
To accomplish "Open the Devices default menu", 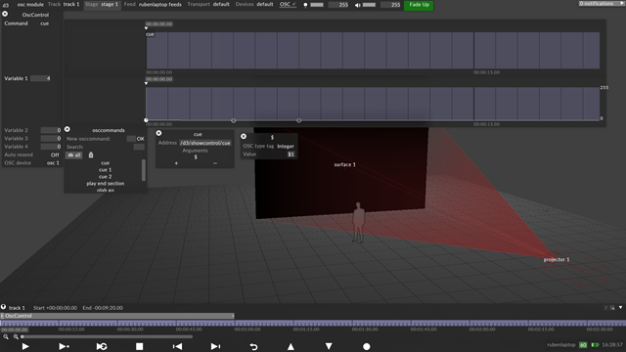I will (254, 4).
